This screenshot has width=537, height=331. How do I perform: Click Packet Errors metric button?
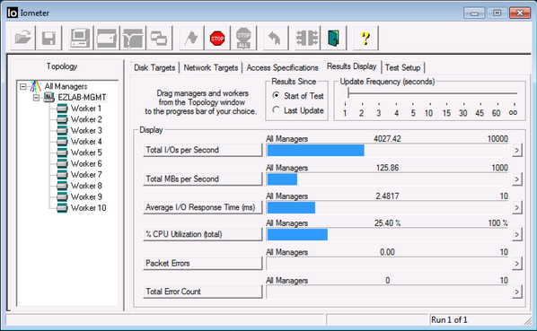tap(202, 264)
